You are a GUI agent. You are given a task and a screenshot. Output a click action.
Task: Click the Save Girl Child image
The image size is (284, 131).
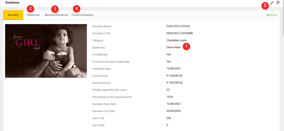46,51
